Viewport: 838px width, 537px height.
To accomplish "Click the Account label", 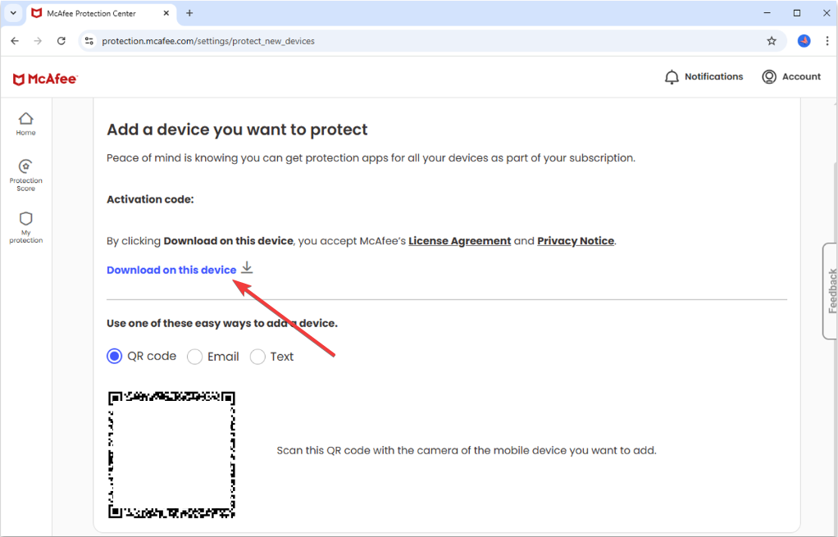I will point(801,77).
